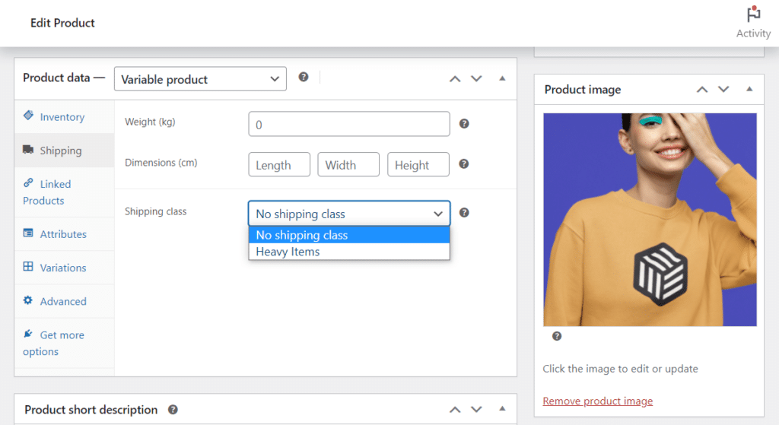
Task: Click the Weight (kg) input field
Action: coord(349,124)
